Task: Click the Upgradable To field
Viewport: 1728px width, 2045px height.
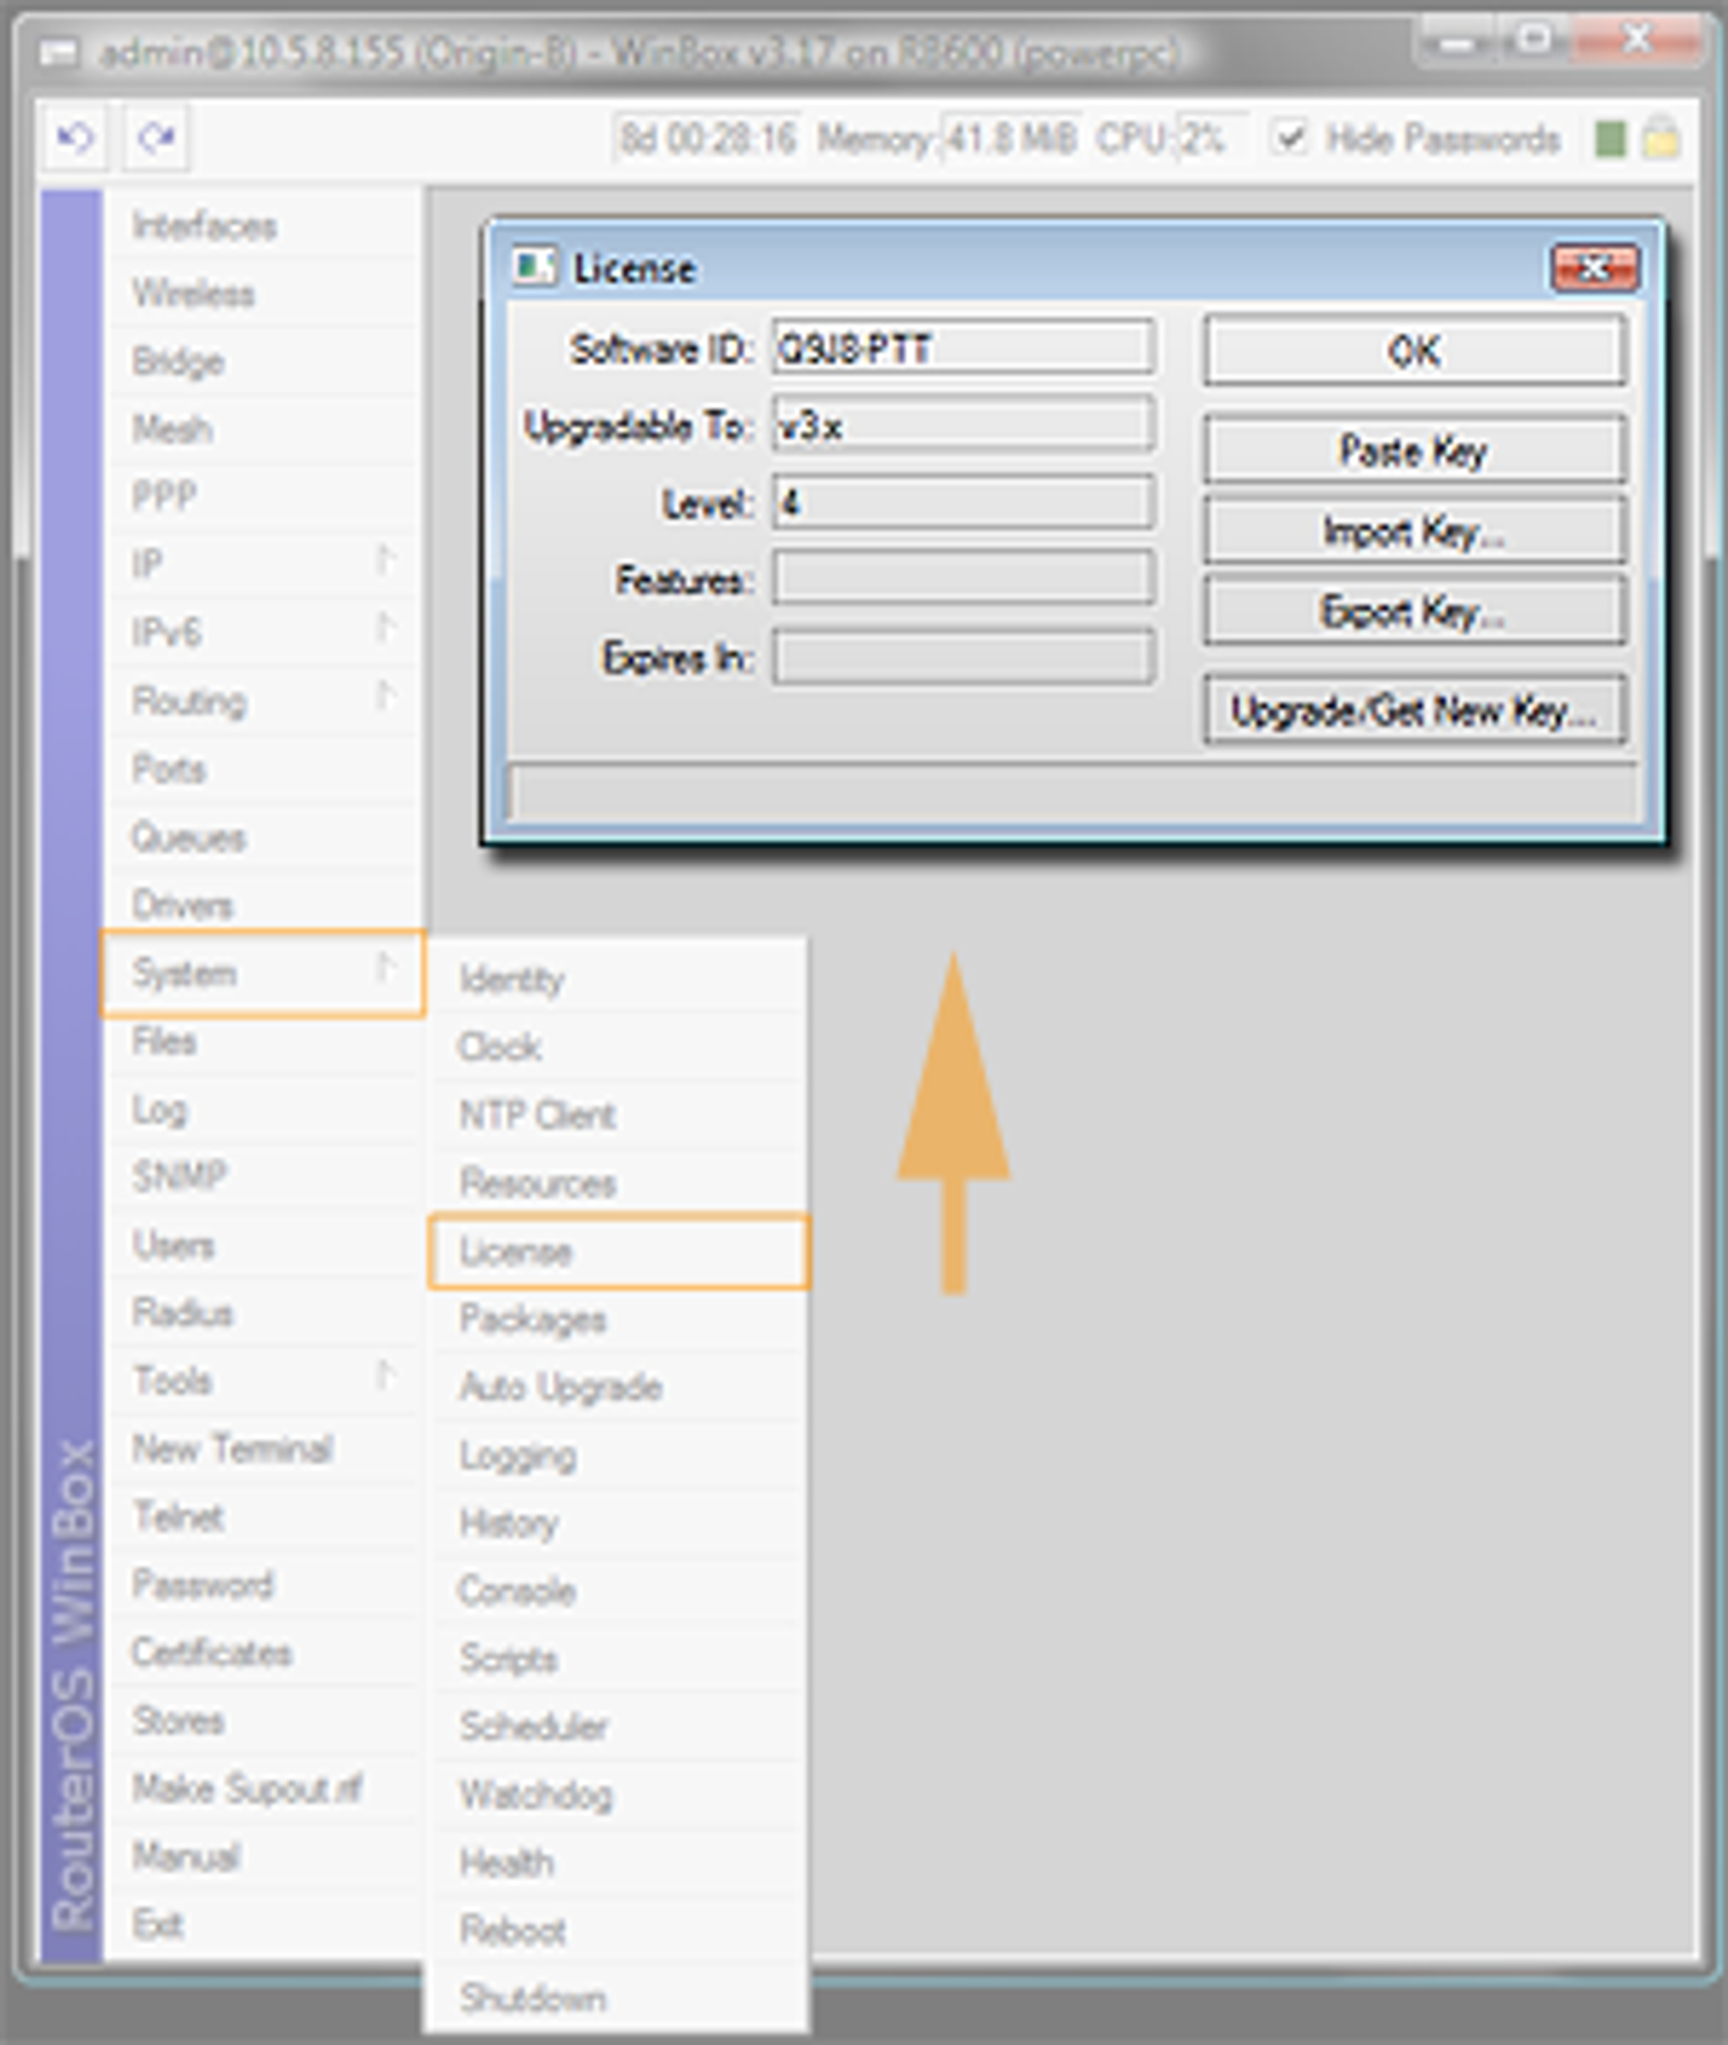Action: click(x=963, y=424)
